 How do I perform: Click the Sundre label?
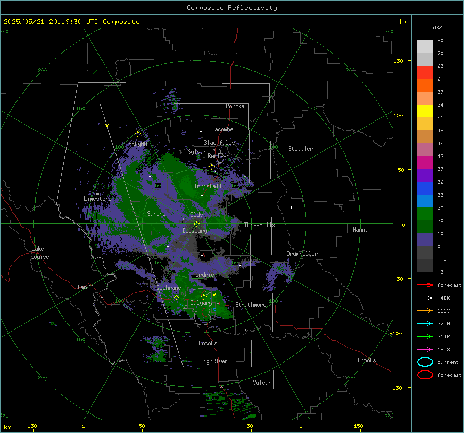click(156, 213)
